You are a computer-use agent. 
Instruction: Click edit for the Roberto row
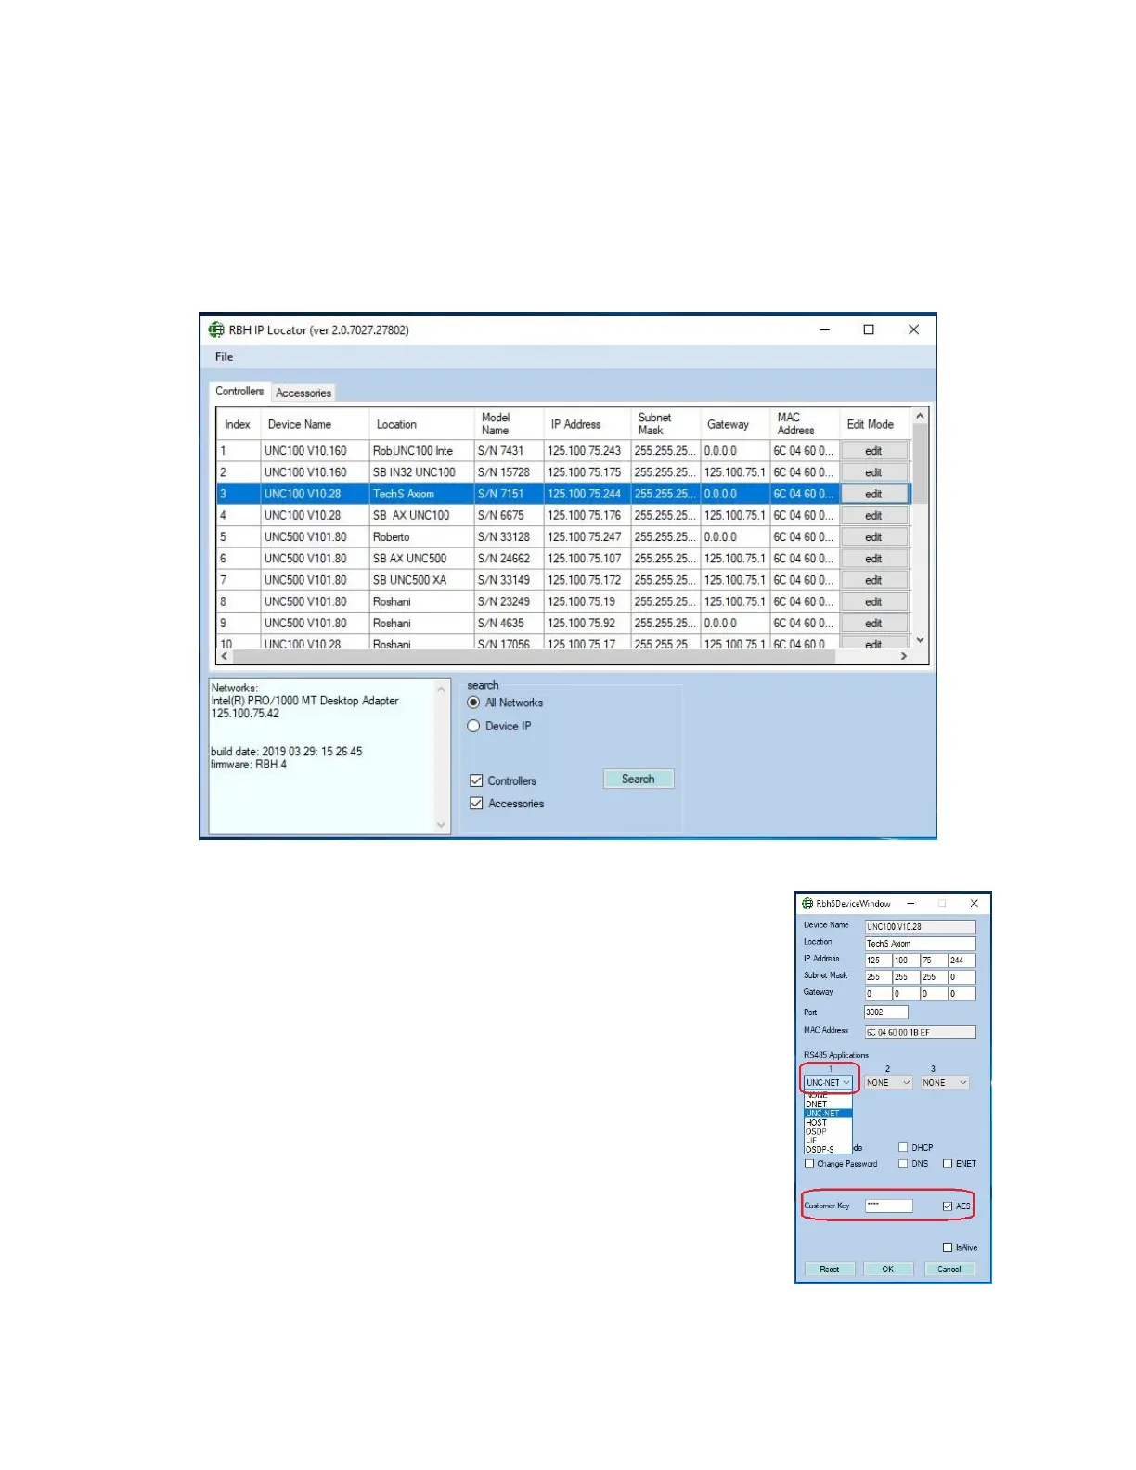pyautogui.click(x=873, y=537)
